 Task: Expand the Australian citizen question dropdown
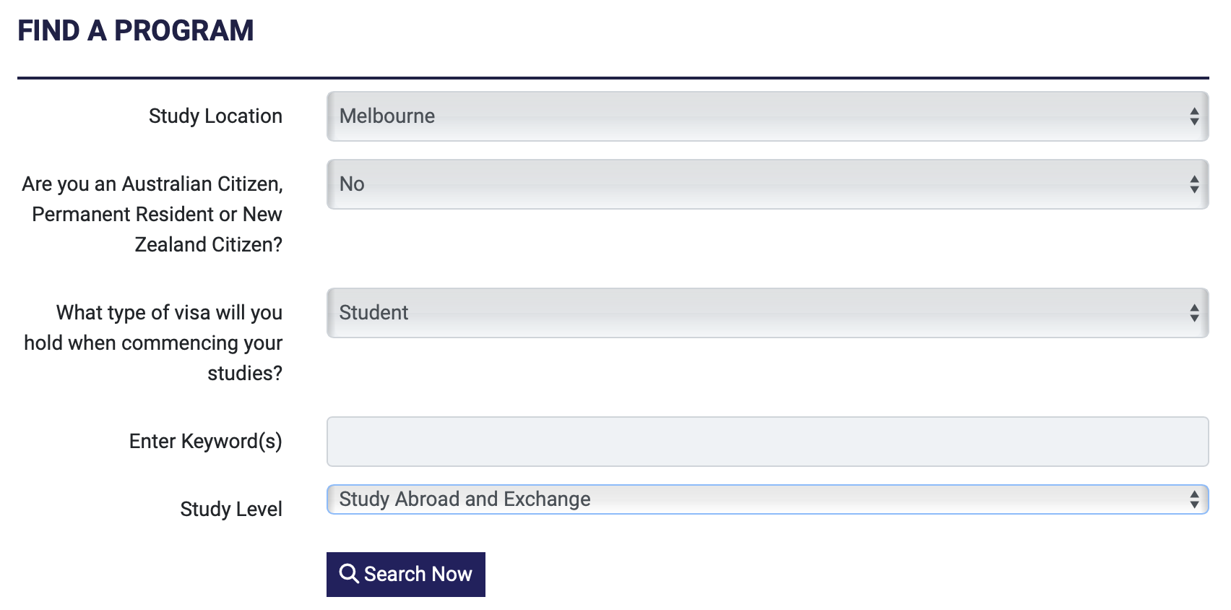(766, 184)
